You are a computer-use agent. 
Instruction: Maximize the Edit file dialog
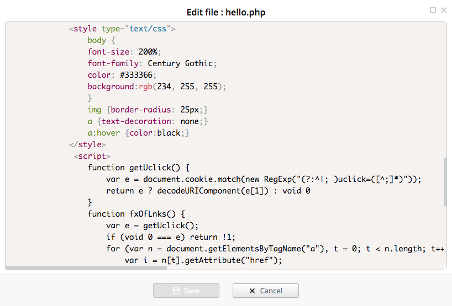click(433, 10)
